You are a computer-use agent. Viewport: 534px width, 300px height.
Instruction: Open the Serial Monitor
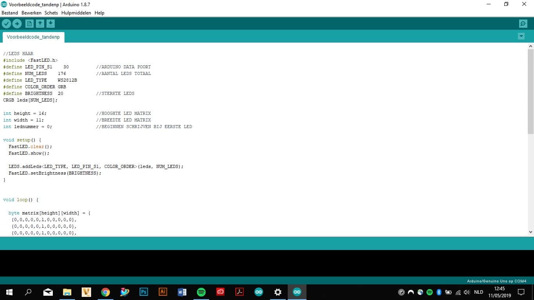[x=523, y=23]
